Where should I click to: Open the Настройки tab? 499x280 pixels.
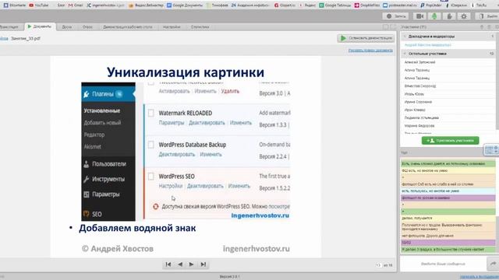[x=172, y=27]
